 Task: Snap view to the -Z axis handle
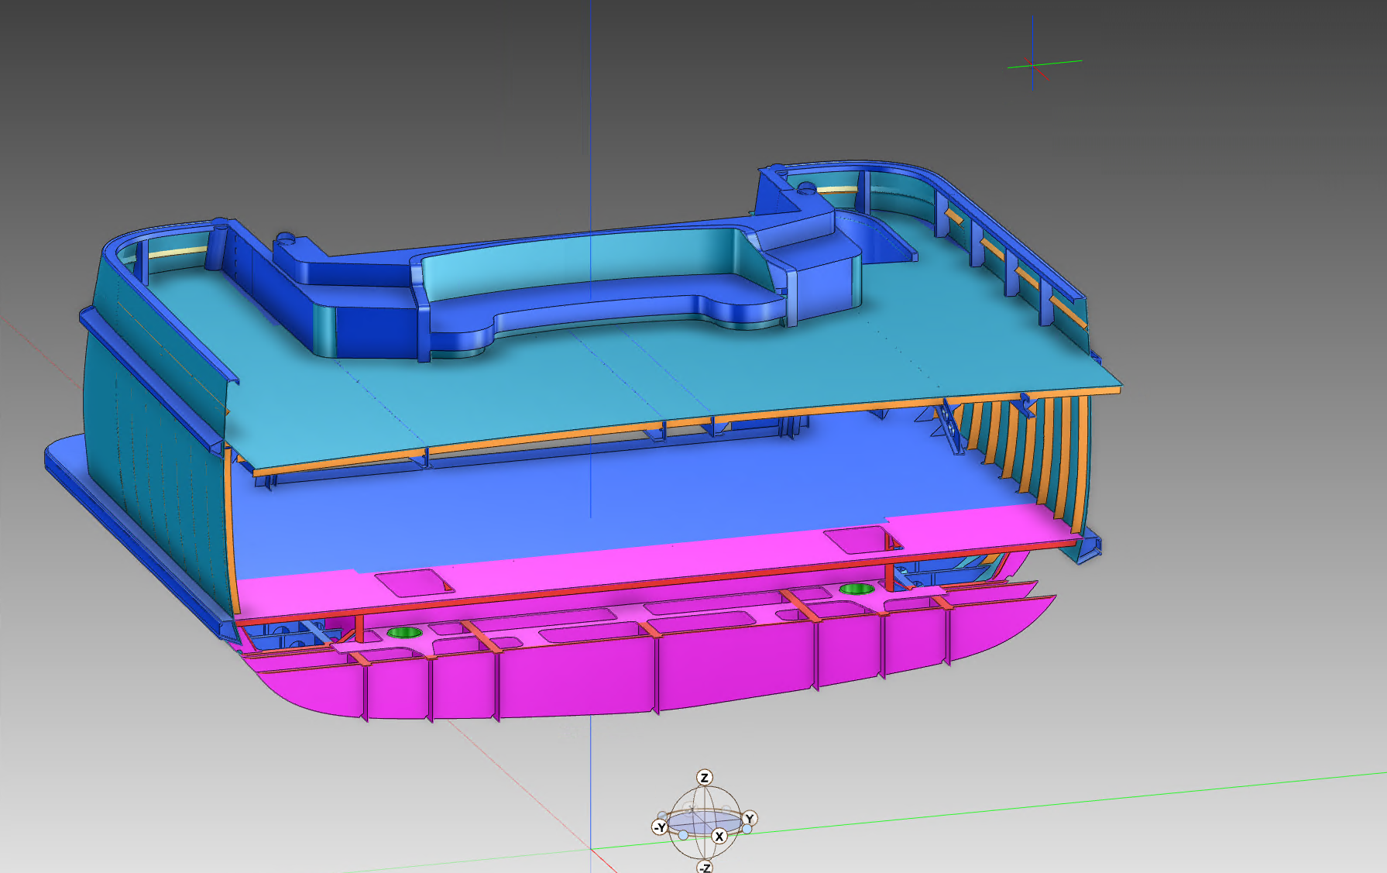tap(705, 867)
